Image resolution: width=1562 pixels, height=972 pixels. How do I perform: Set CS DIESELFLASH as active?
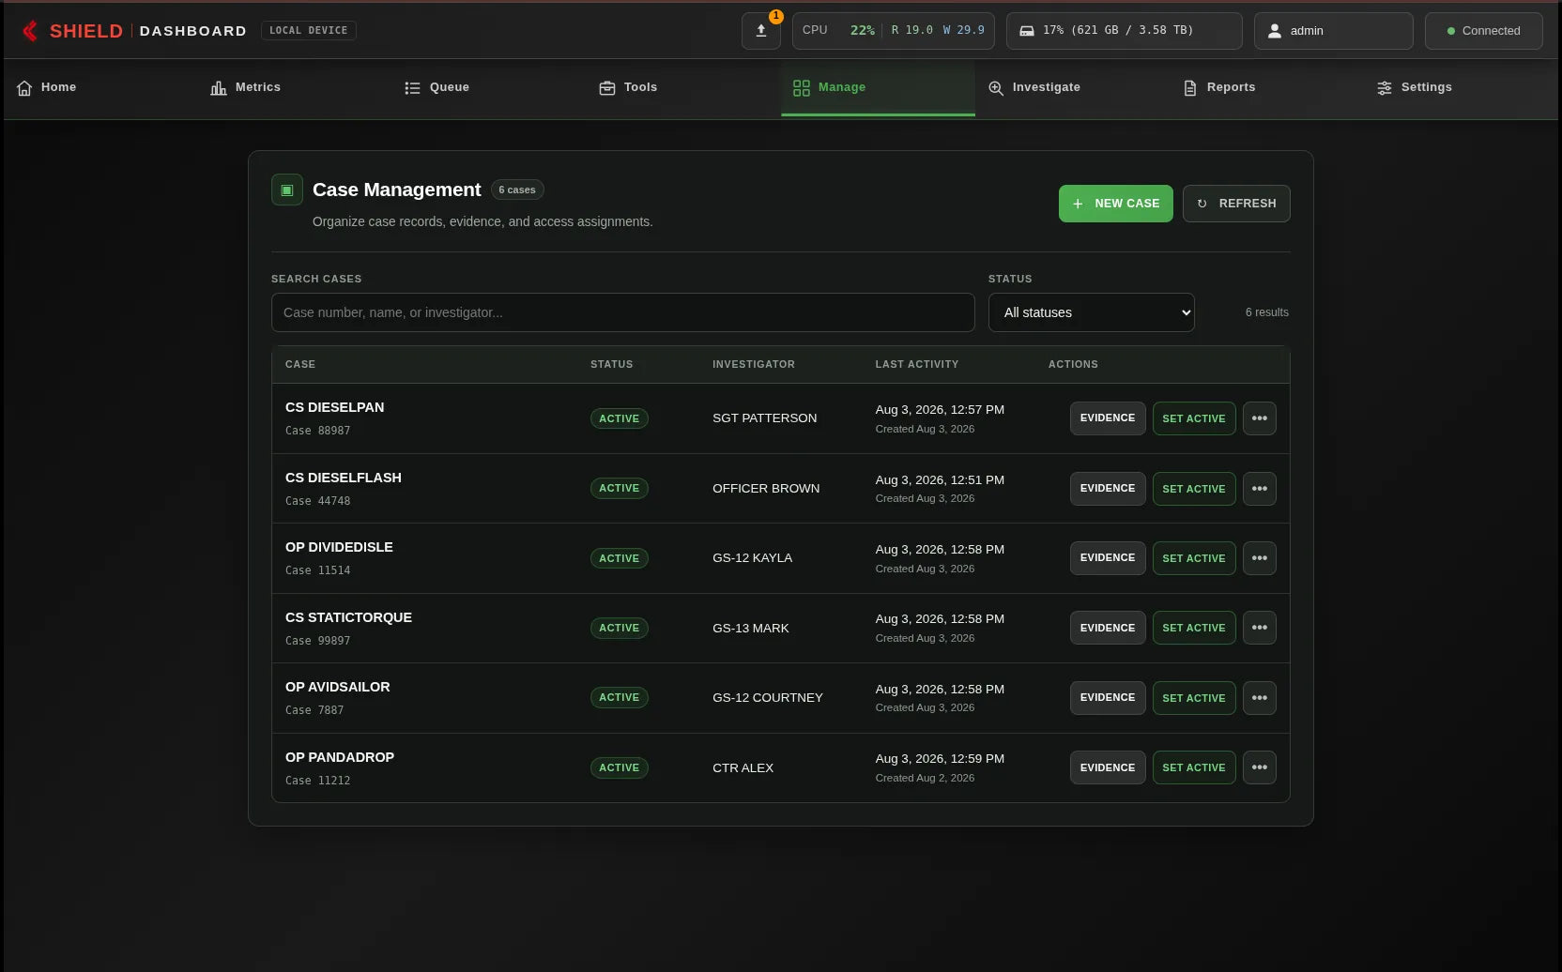tap(1194, 489)
